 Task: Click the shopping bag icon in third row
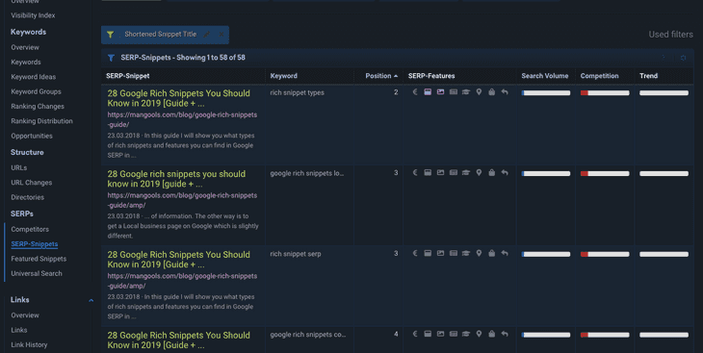click(492, 254)
